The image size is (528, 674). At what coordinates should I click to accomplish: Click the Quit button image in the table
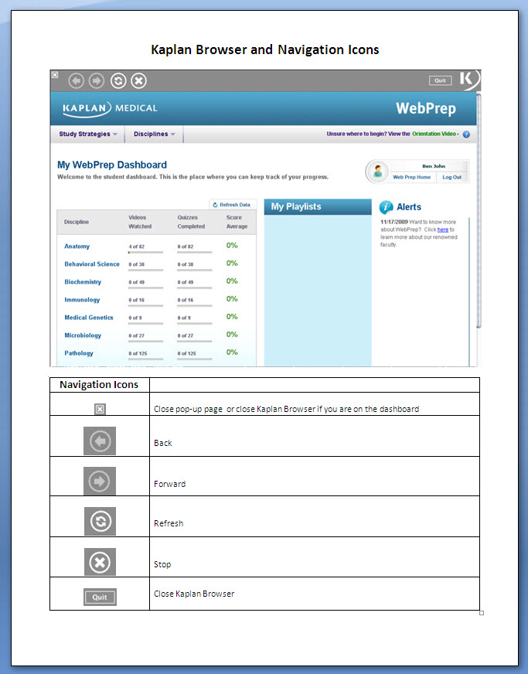[x=100, y=597]
